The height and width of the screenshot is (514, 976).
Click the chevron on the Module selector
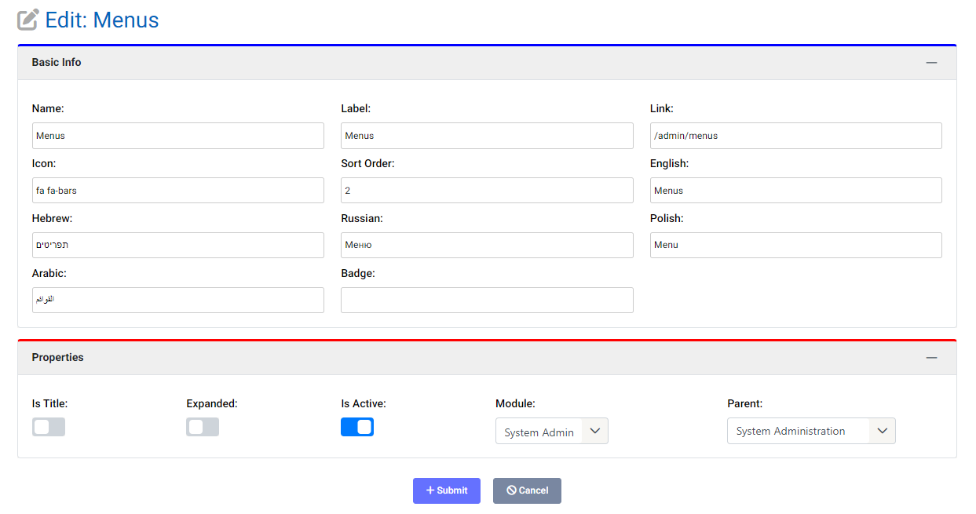(595, 430)
